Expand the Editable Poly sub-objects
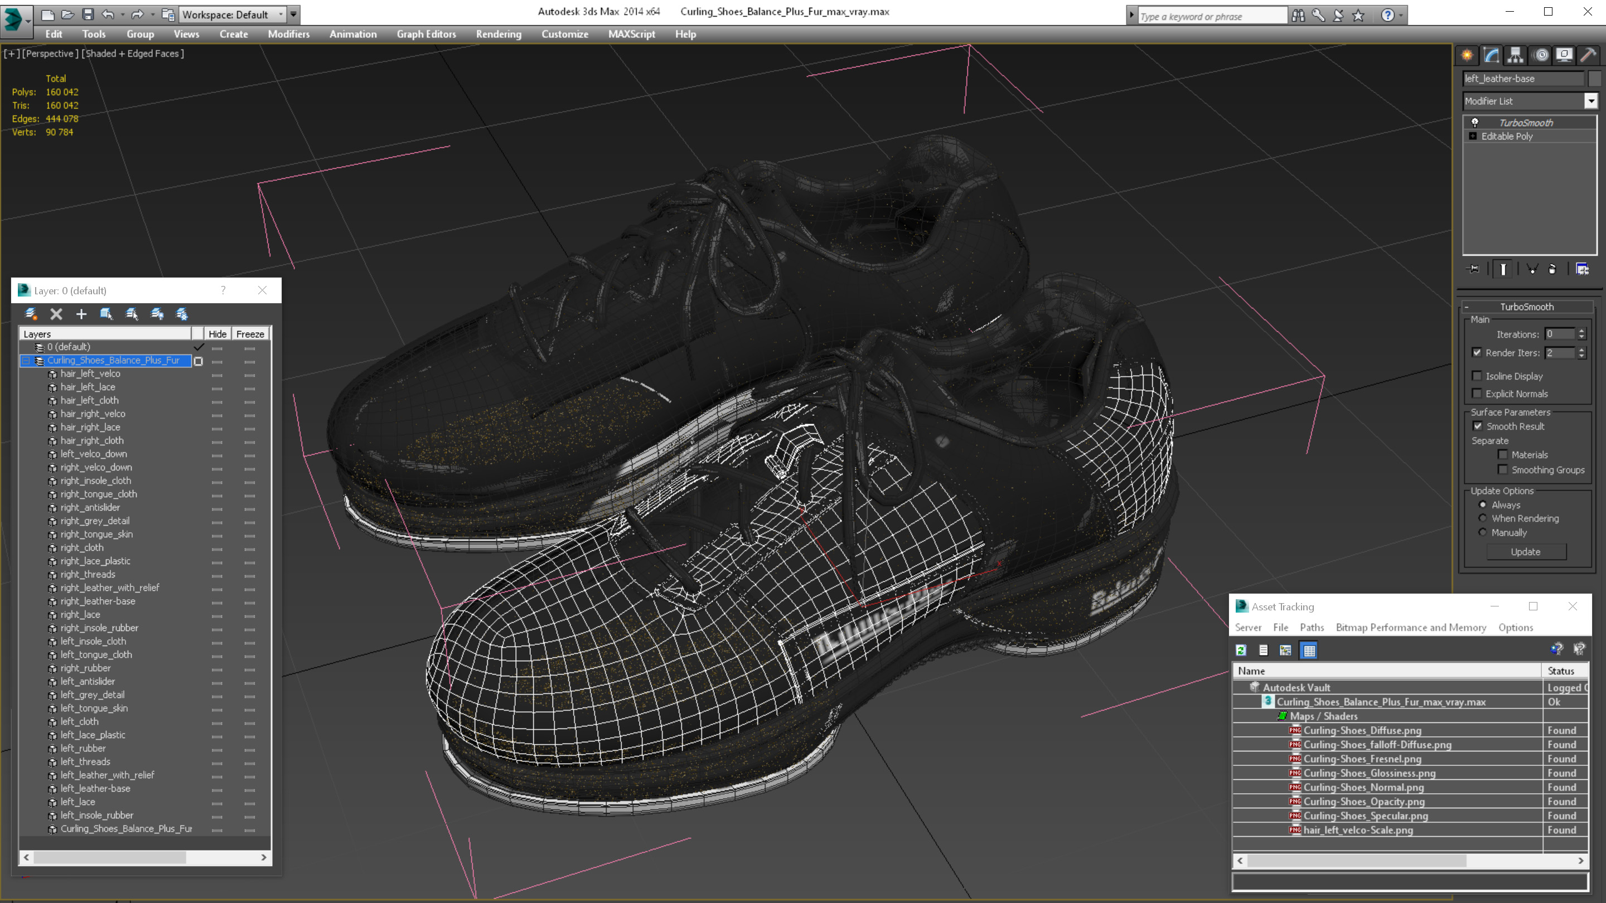The width and height of the screenshot is (1606, 903). point(1473,136)
